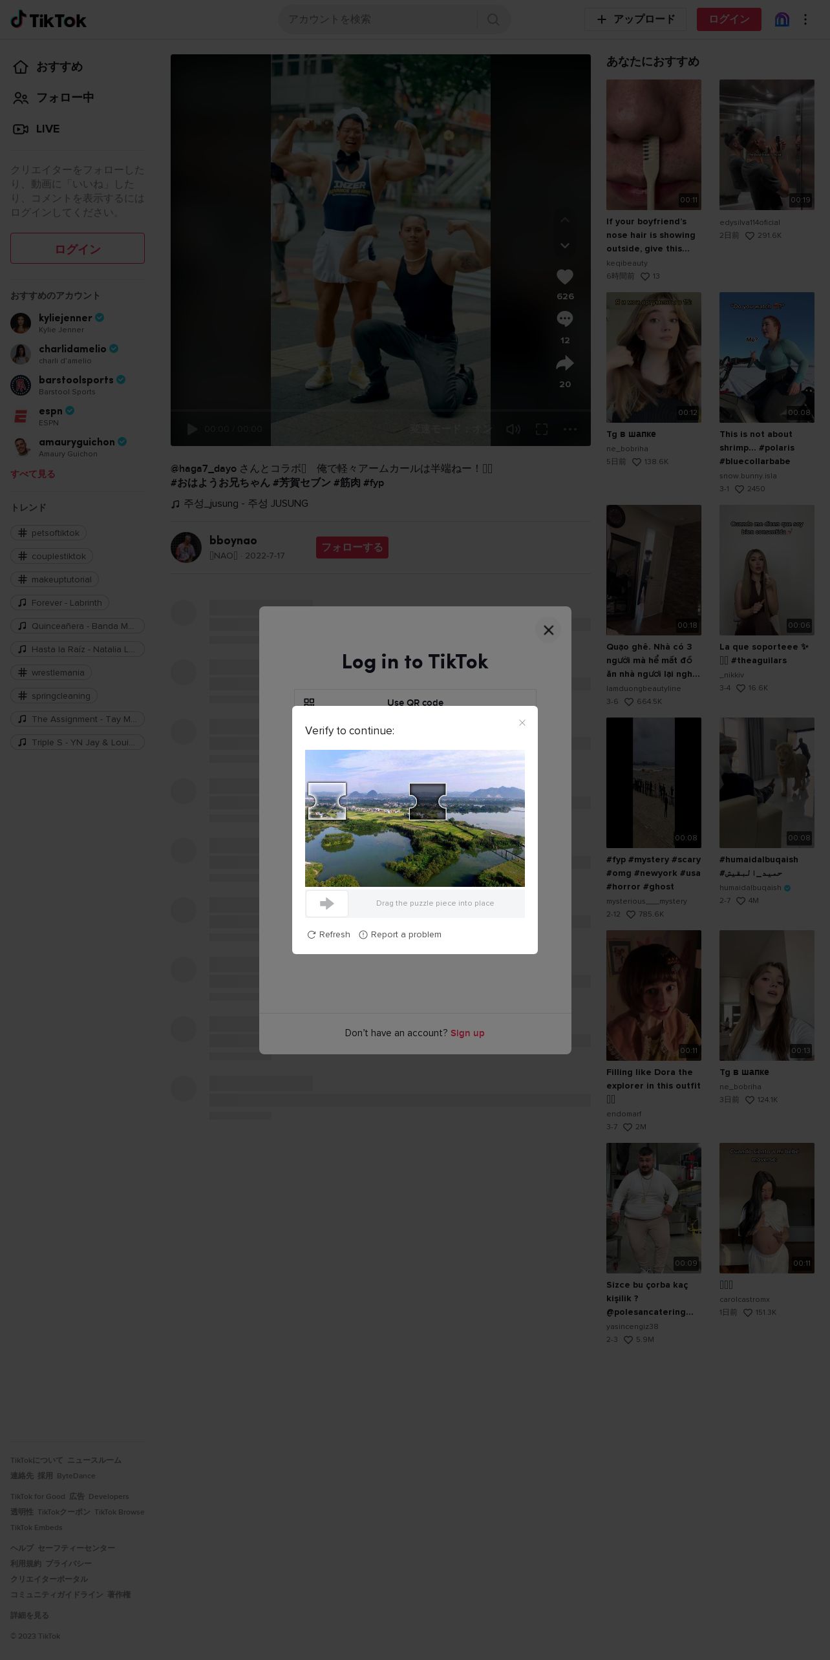Image resolution: width=830 pixels, height=1660 pixels.
Task: Click the puzzle slider arrow handle
Action: 327,904
